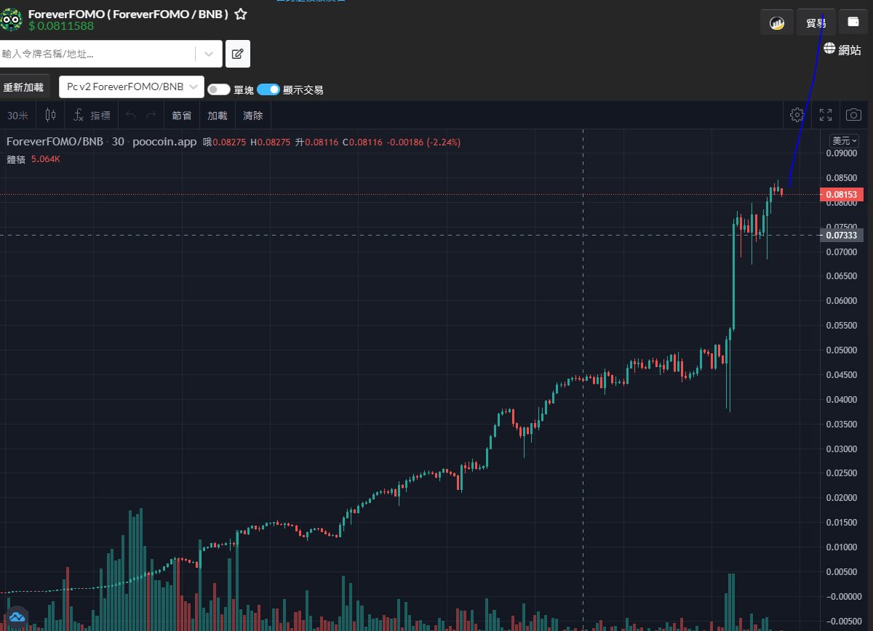Change the 美元 currency dropdown
This screenshot has height=631, width=873.
click(x=845, y=140)
